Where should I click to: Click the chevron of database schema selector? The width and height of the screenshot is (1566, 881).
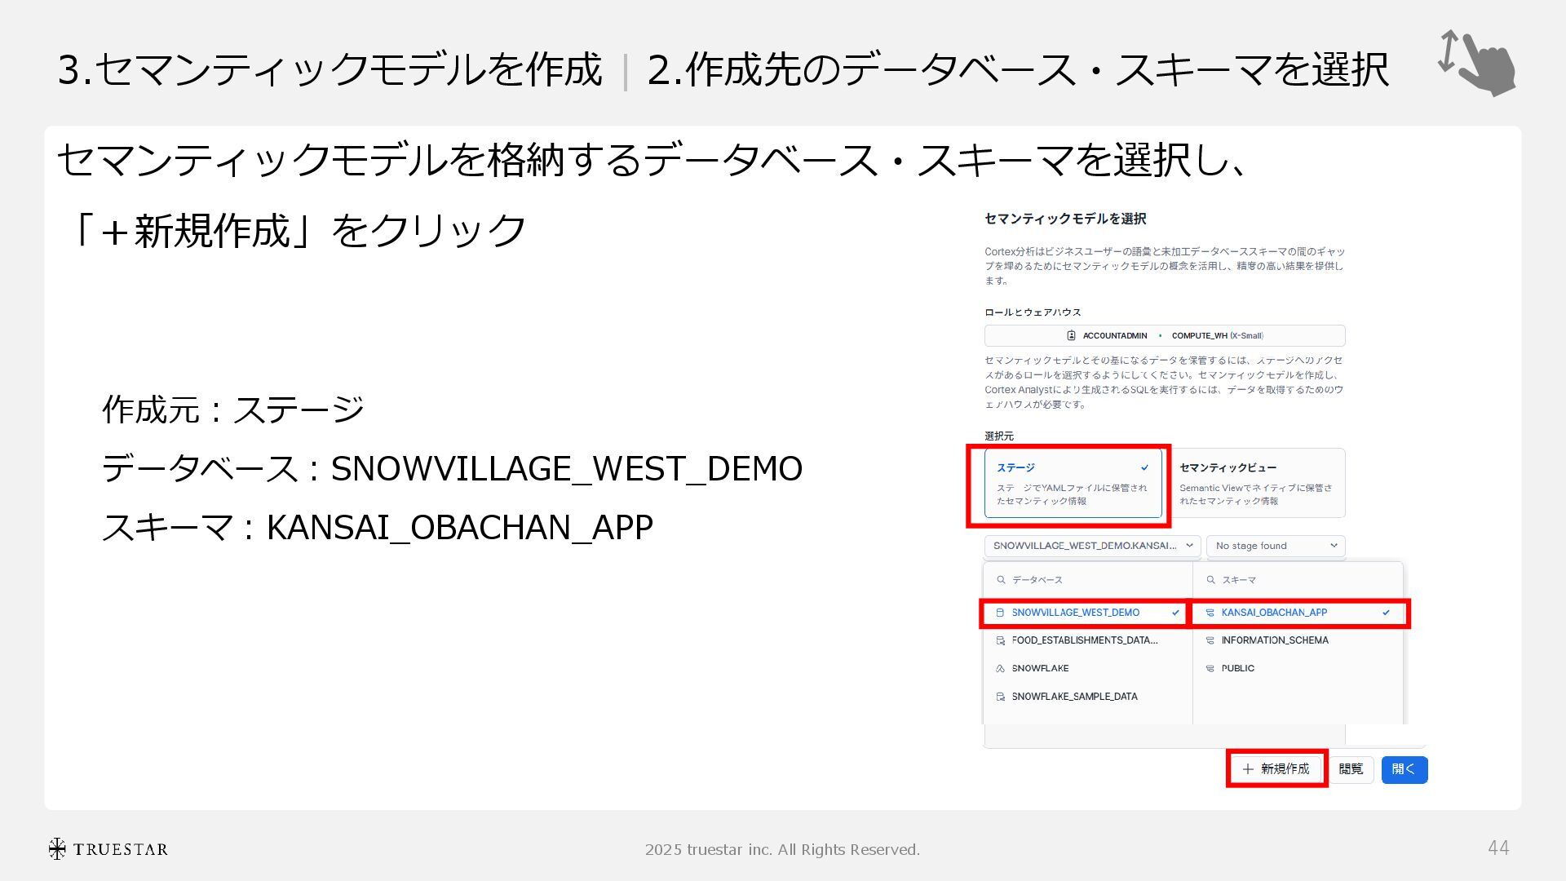[1189, 546]
